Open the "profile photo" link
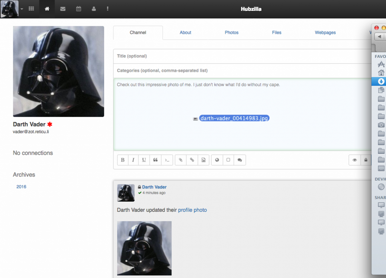Image resolution: width=386 pixels, height=278 pixels. click(192, 210)
